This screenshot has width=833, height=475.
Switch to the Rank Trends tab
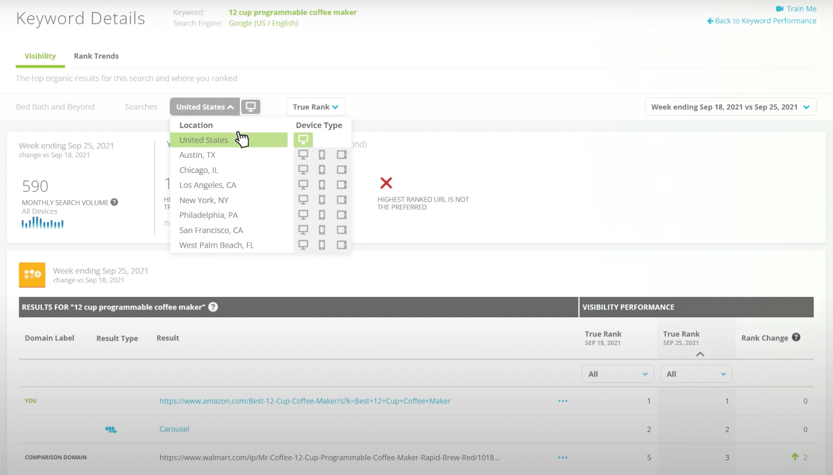(x=96, y=56)
